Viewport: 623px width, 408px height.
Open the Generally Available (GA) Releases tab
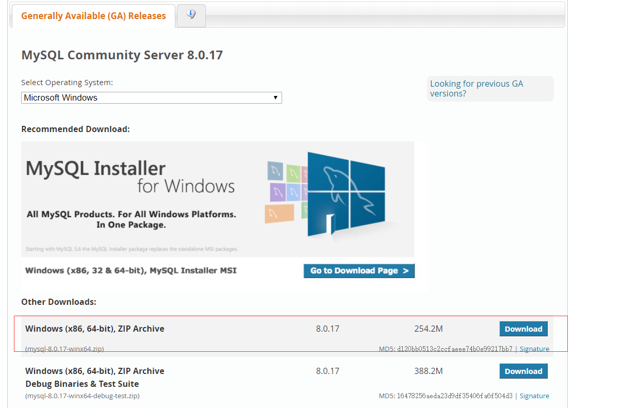coord(93,16)
